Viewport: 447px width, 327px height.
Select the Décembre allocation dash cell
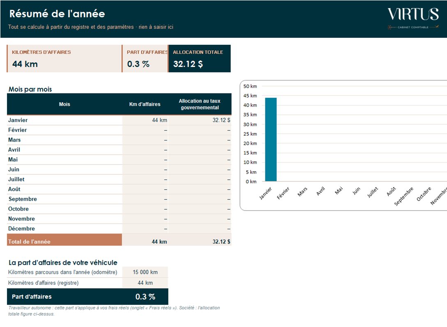coord(200,229)
